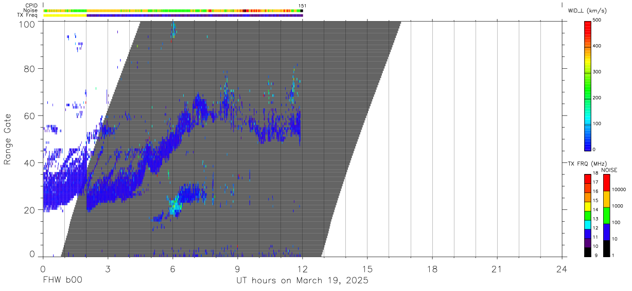Click the 'UT hours on March 19, 2025' axis title
The height and width of the screenshot is (291, 632).
(x=302, y=281)
